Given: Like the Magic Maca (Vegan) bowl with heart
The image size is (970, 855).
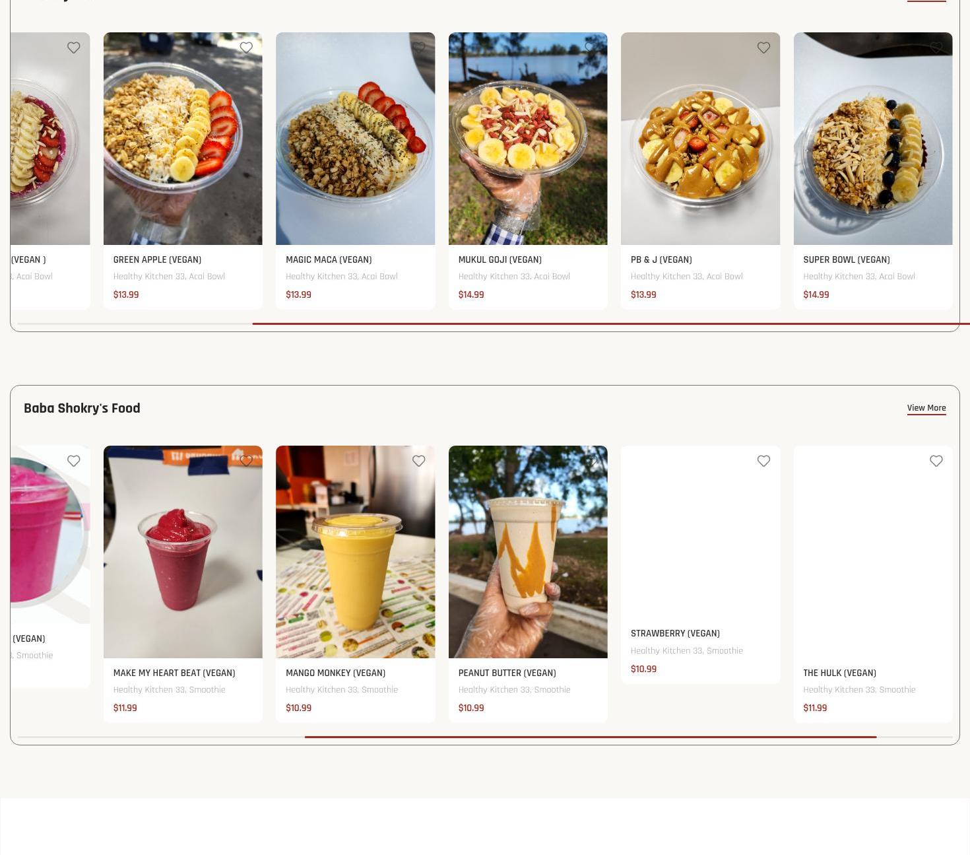Looking at the screenshot, I should [x=418, y=48].
